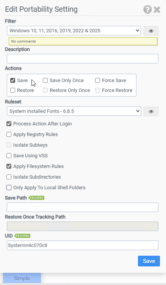The height and width of the screenshot is (285, 166).
Task: Open the help question mark icon
Action: tap(147, 9)
